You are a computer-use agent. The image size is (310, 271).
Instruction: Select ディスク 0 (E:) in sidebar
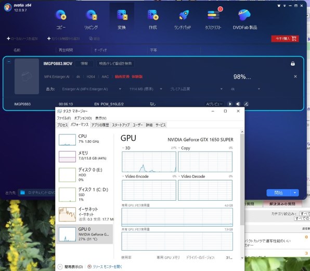click(x=85, y=175)
